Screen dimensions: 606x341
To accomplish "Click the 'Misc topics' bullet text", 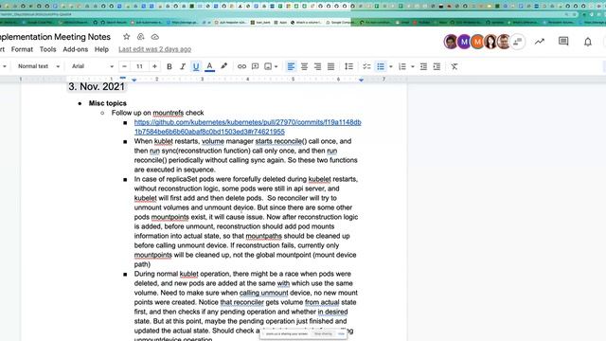I will pyautogui.click(x=107, y=103).
